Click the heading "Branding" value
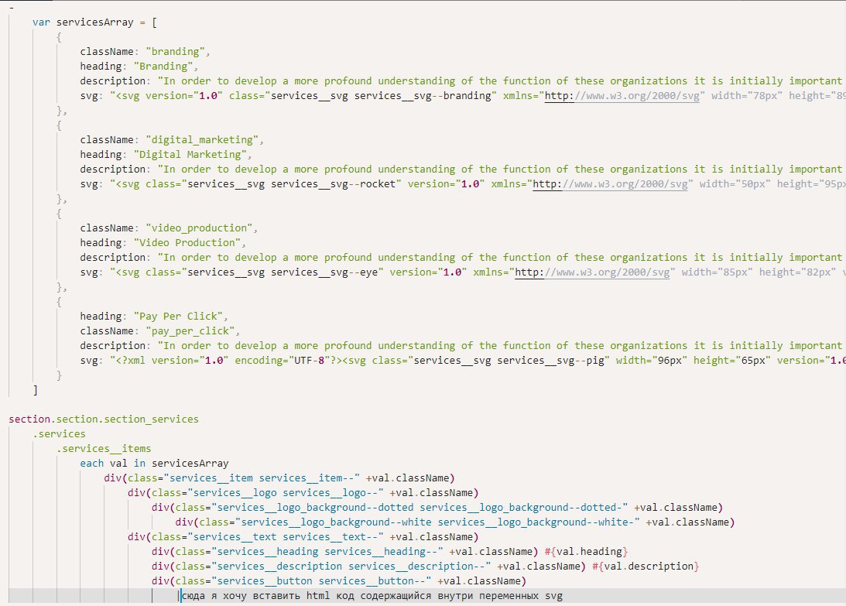 [x=163, y=67]
